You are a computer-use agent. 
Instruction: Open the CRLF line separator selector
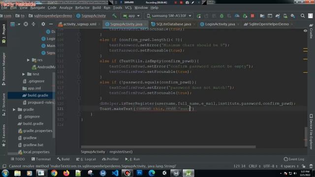click(254, 166)
